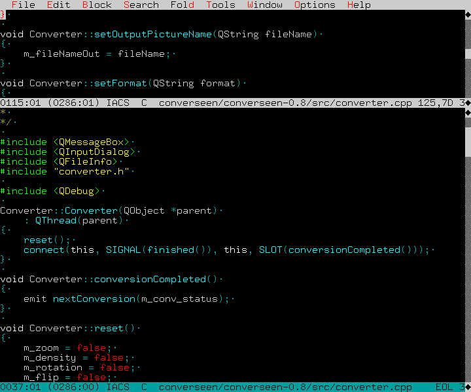This screenshot has width=471, height=392.
Task: Click the #include <QDebug> line
Action: point(50,191)
